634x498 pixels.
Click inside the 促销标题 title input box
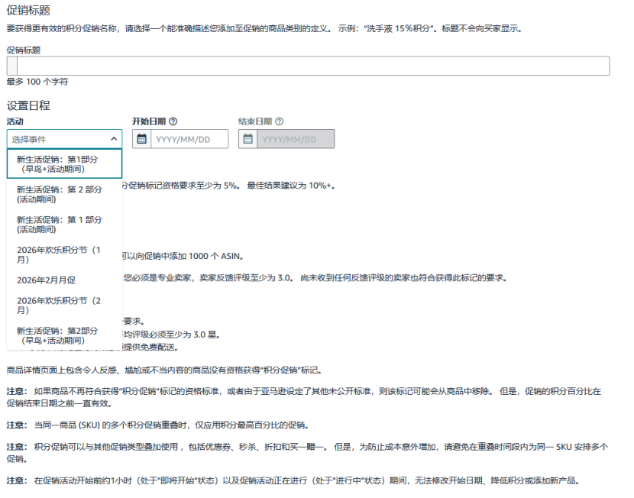(x=306, y=66)
